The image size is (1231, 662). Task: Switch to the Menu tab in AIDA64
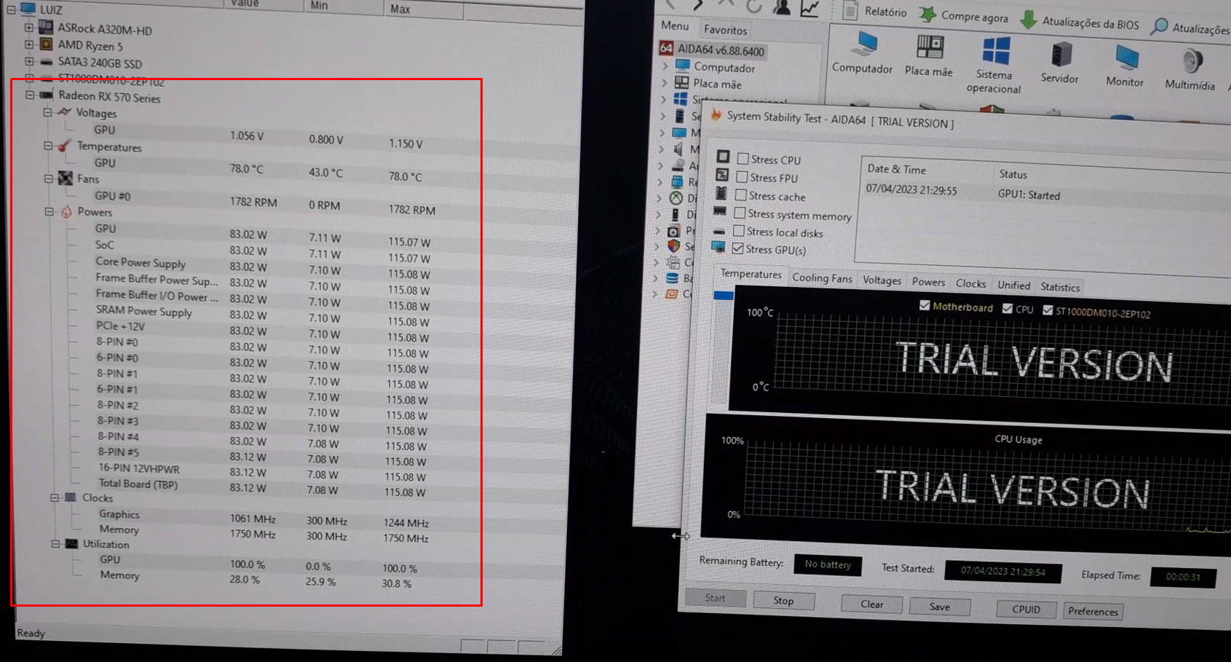(674, 25)
